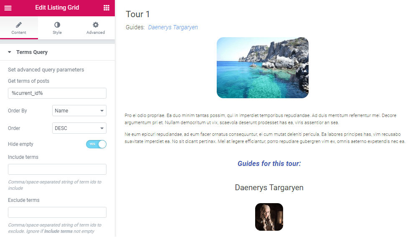The width and height of the screenshot is (418, 237).
Task: Click the Include terms input field
Action: coord(57,169)
